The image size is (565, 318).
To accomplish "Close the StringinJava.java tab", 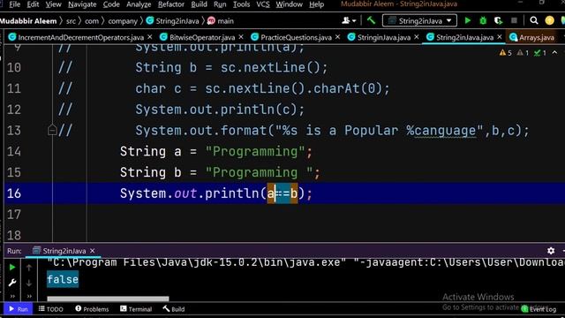I will (417, 37).
